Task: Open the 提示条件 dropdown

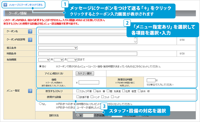Action: (58, 48)
